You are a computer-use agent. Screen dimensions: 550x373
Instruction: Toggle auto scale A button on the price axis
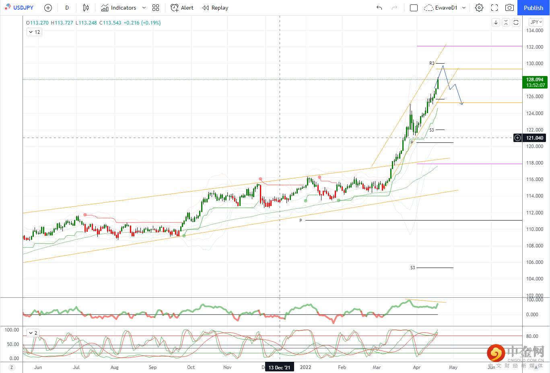(536, 367)
